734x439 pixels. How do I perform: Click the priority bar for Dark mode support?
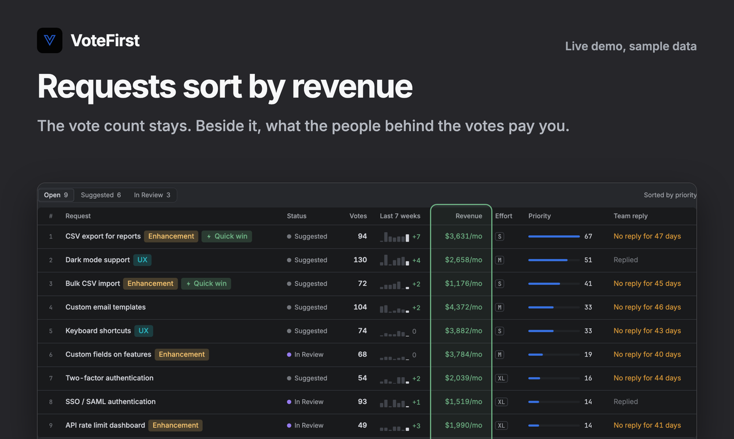554,260
